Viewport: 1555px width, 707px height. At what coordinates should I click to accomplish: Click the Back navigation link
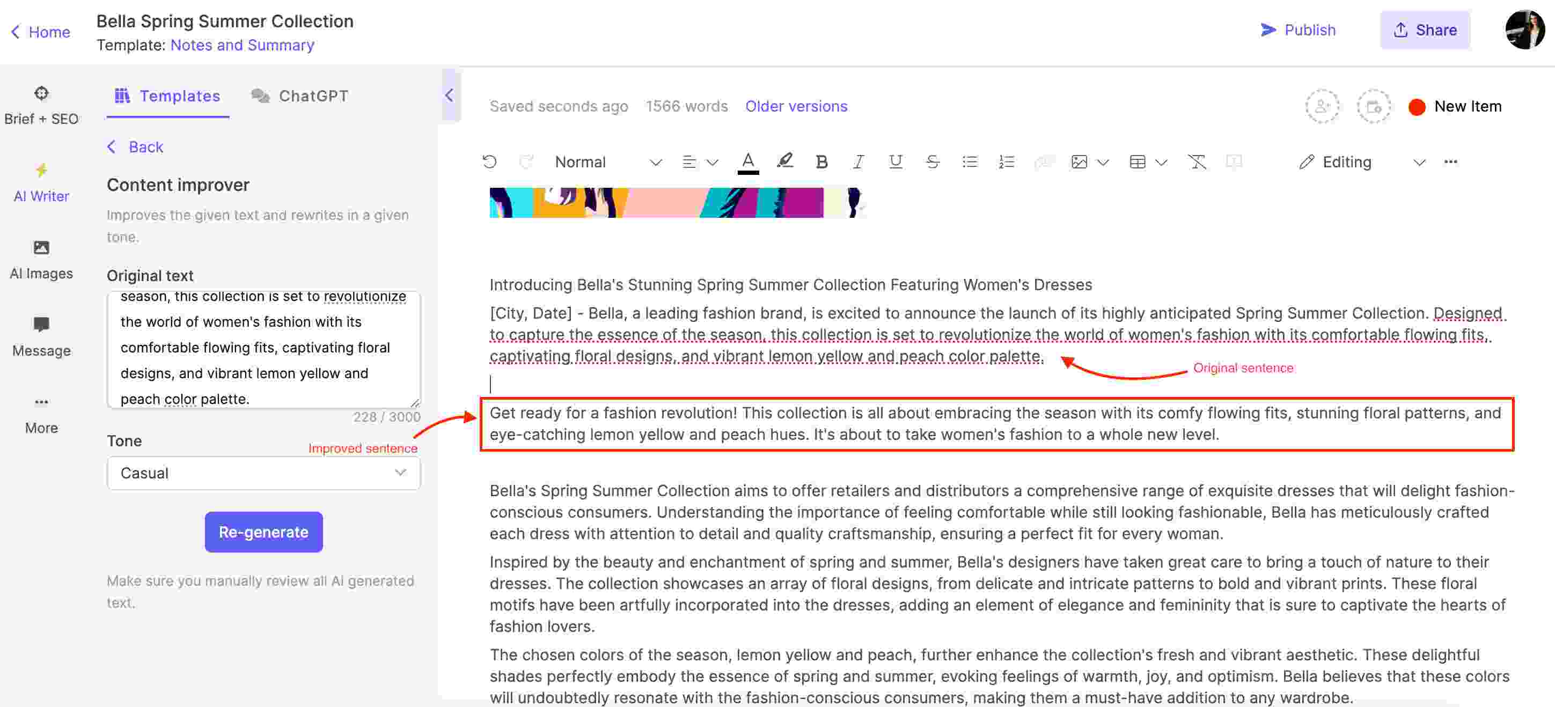[x=146, y=147]
